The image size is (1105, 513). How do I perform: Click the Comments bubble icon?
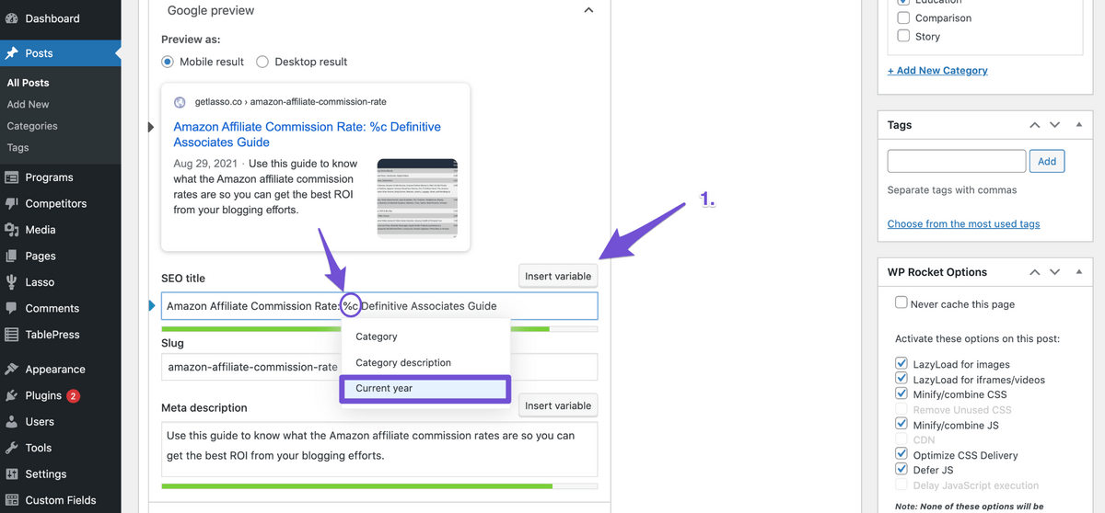tap(12, 308)
